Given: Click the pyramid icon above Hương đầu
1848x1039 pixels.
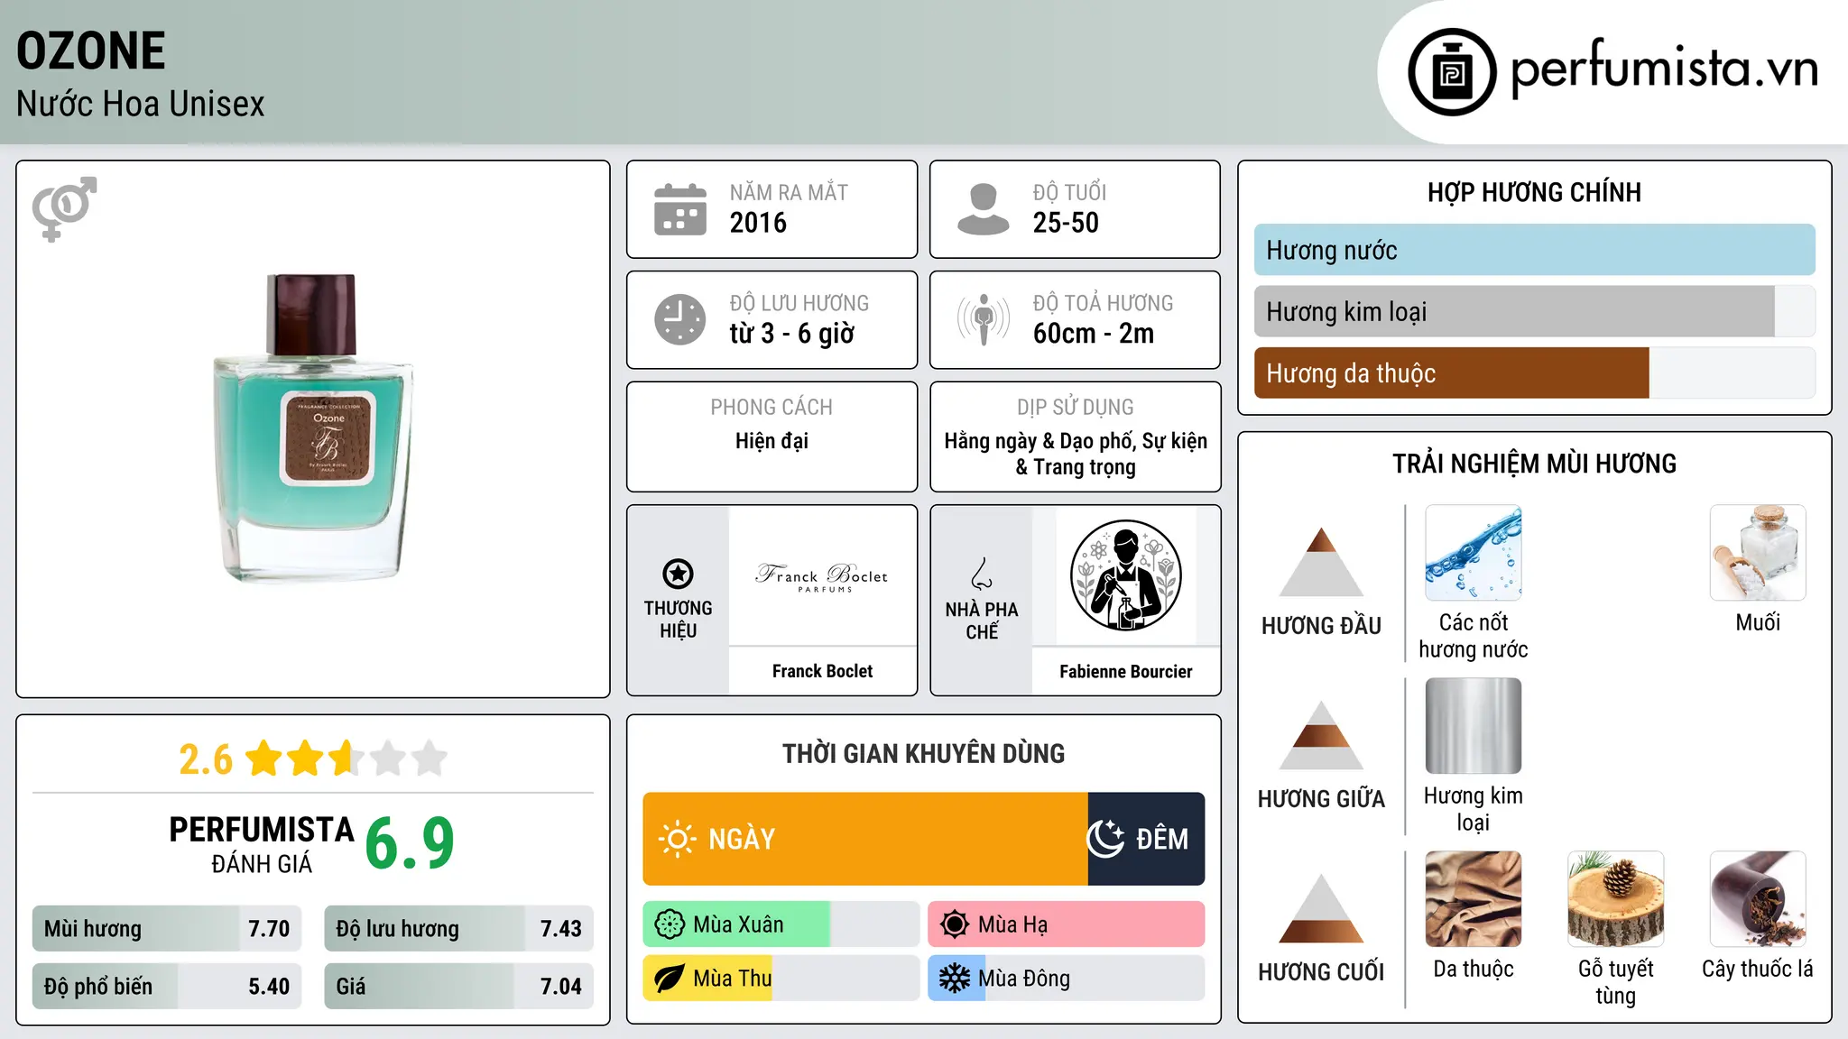Looking at the screenshot, I should point(1321,562).
